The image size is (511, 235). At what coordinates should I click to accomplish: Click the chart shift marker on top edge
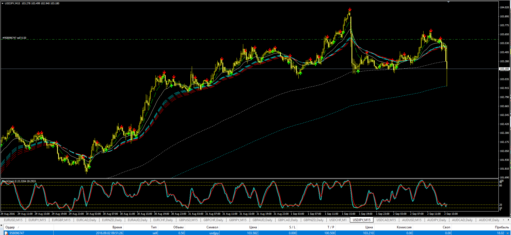pyautogui.click(x=448, y=2)
